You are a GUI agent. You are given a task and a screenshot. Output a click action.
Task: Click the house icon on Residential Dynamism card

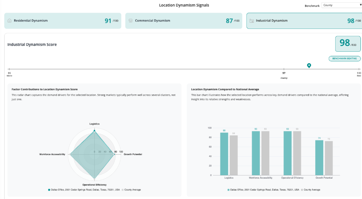click(9, 21)
